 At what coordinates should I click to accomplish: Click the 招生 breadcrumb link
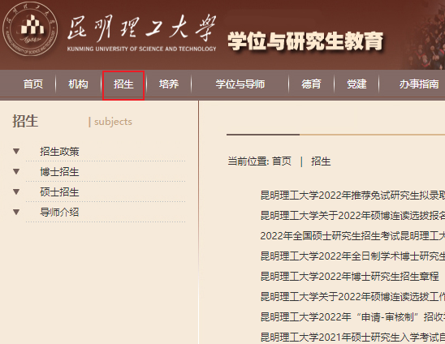[x=321, y=161]
